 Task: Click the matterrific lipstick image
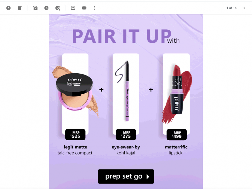[x=177, y=94]
